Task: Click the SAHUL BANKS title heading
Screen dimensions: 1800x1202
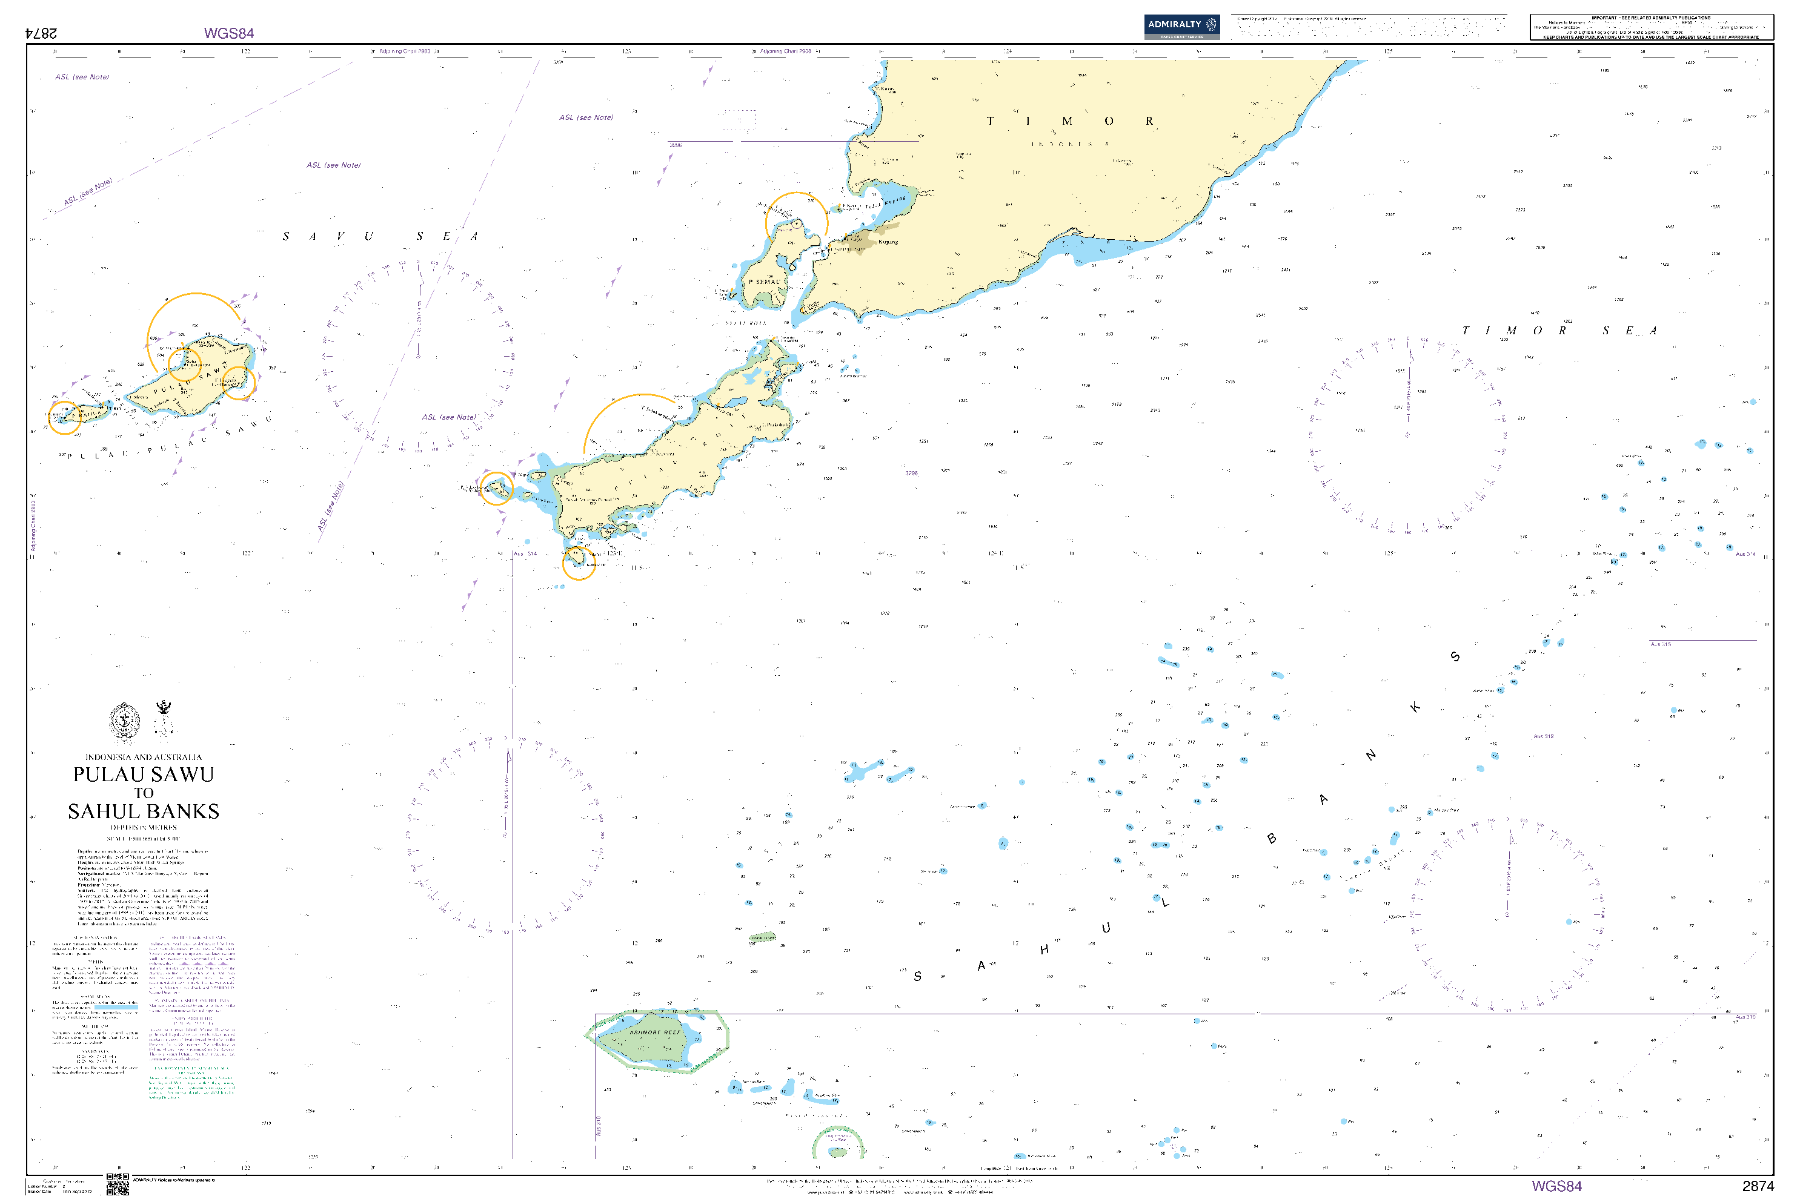Action: [x=144, y=811]
